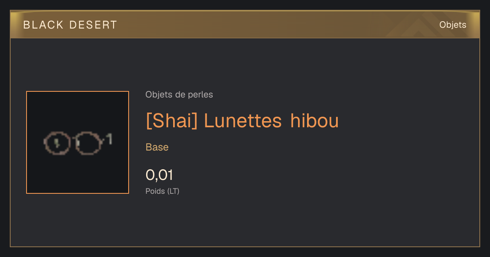Click the 0,01 weight value
Image resolution: width=490 pixels, height=257 pixels.
(160, 175)
